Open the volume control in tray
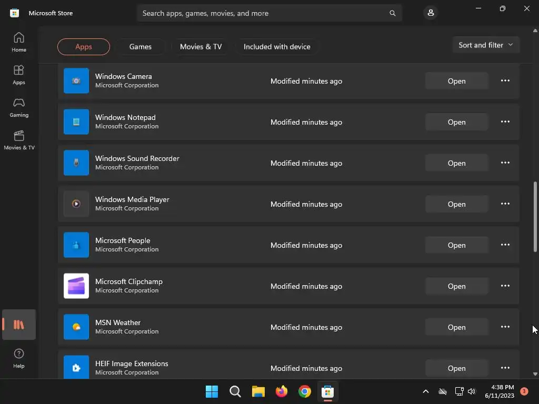539x404 pixels. (x=472, y=391)
